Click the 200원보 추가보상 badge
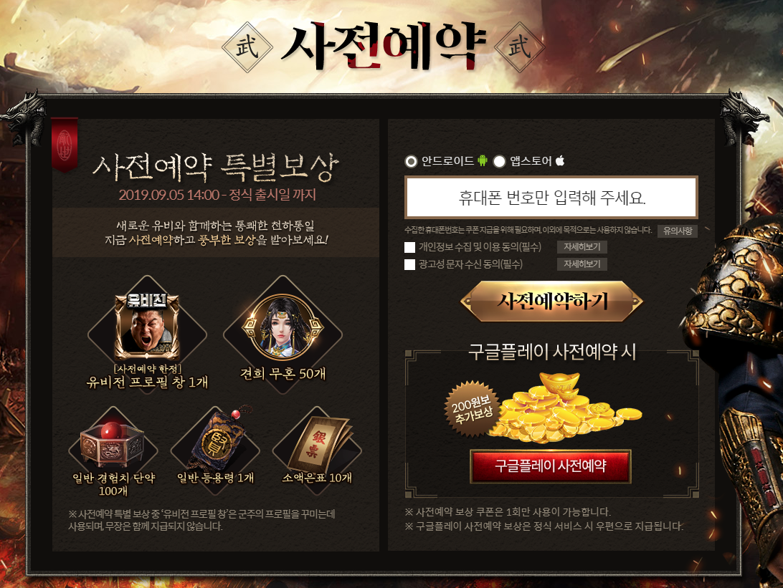 [472, 410]
